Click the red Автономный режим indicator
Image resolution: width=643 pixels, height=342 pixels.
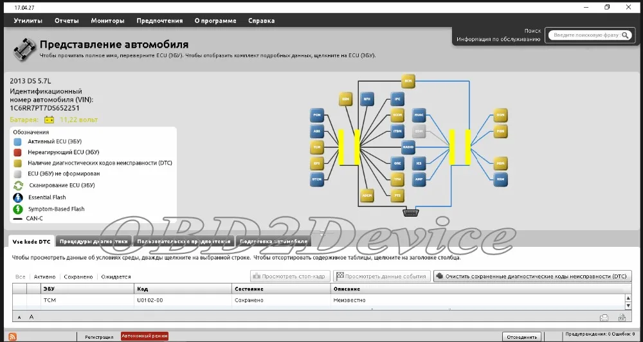[x=145, y=336]
